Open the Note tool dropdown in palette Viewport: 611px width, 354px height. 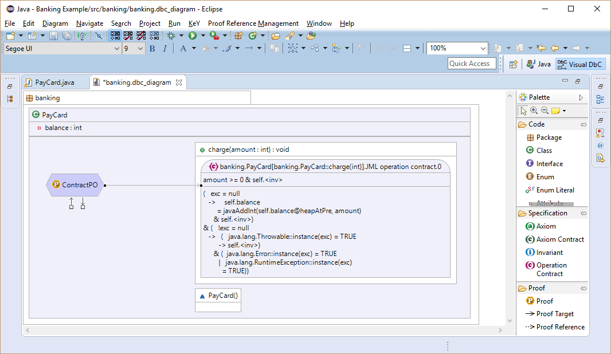click(564, 111)
